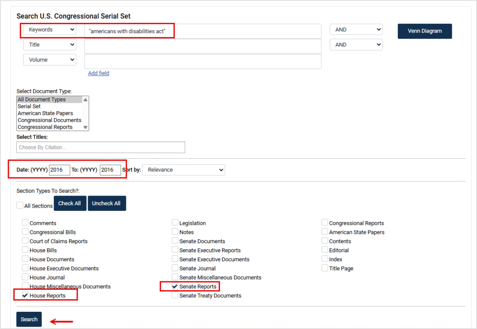Choose Congressional Documents from the list
This screenshot has width=477, height=329.
49,120
